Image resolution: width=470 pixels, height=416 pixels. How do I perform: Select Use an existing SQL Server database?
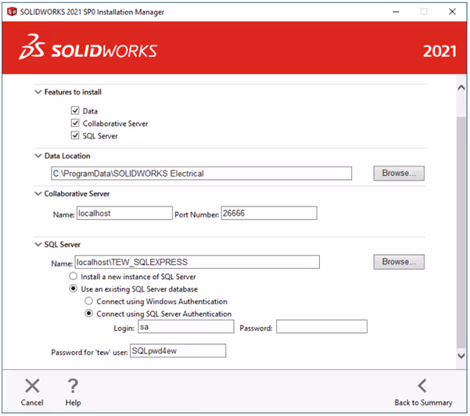pos(74,289)
